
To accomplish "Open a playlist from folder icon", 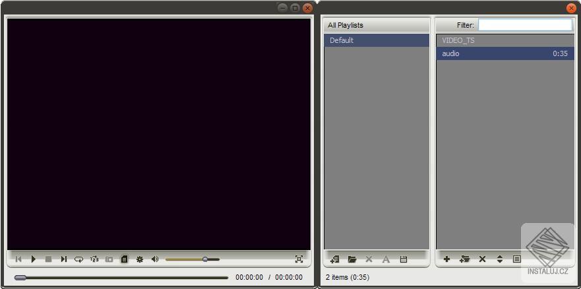I will (x=352, y=259).
